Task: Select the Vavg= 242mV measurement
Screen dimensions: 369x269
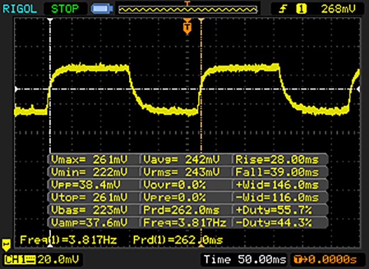Action: coord(182,160)
